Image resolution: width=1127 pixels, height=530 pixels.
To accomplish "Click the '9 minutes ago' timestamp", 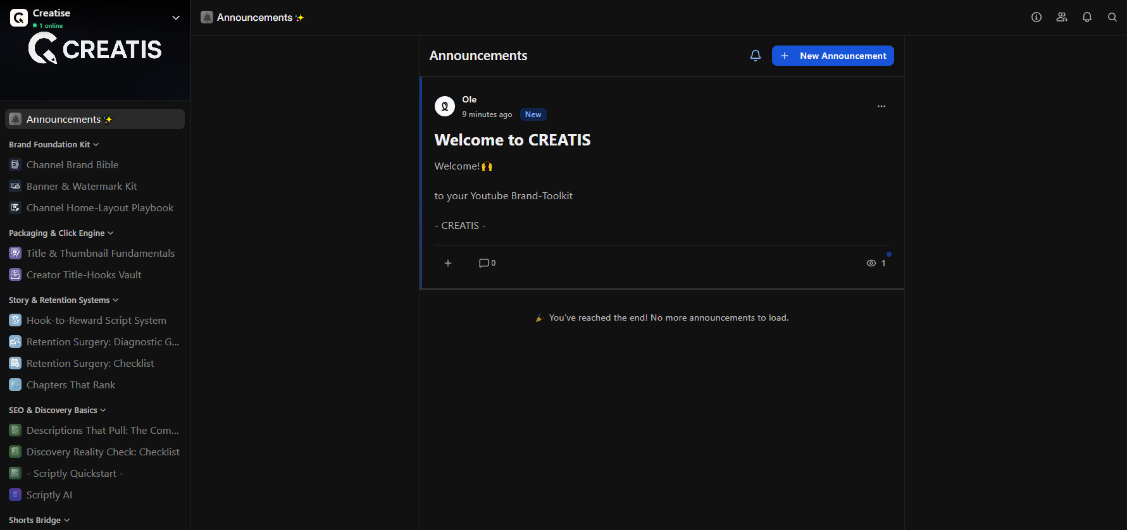I will pos(487,114).
